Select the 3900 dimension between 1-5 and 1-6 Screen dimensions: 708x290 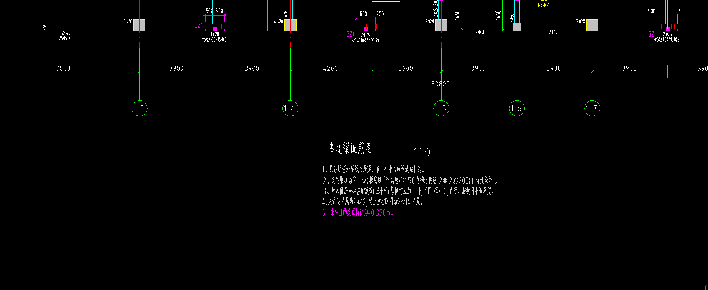pyautogui.click(x=478, y=68)
